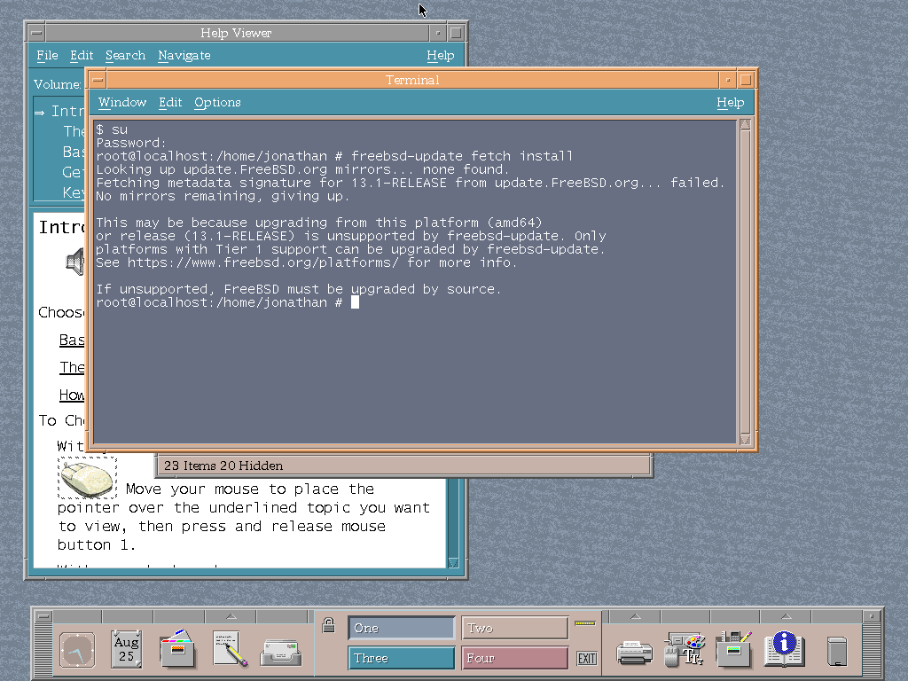The image size is (908, 681).
Task: Open the File Manager icon on the front panel
Action: (x=178, y=650)
